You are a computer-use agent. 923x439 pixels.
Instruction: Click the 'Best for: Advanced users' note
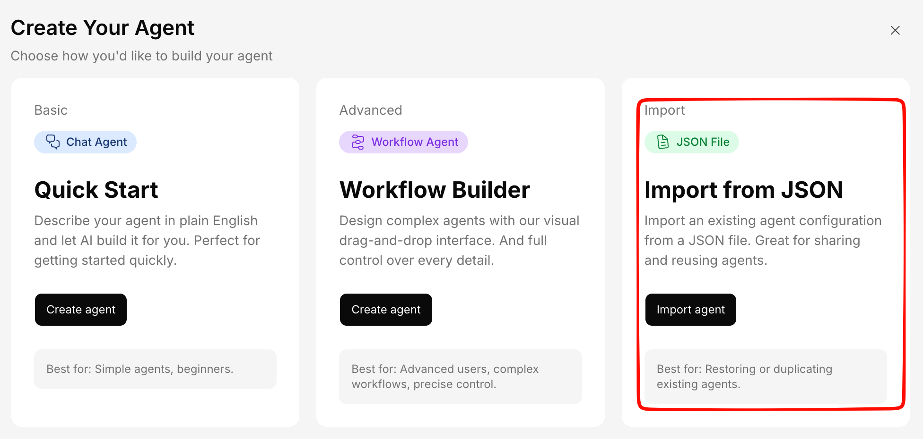click(x=444, y=376)
